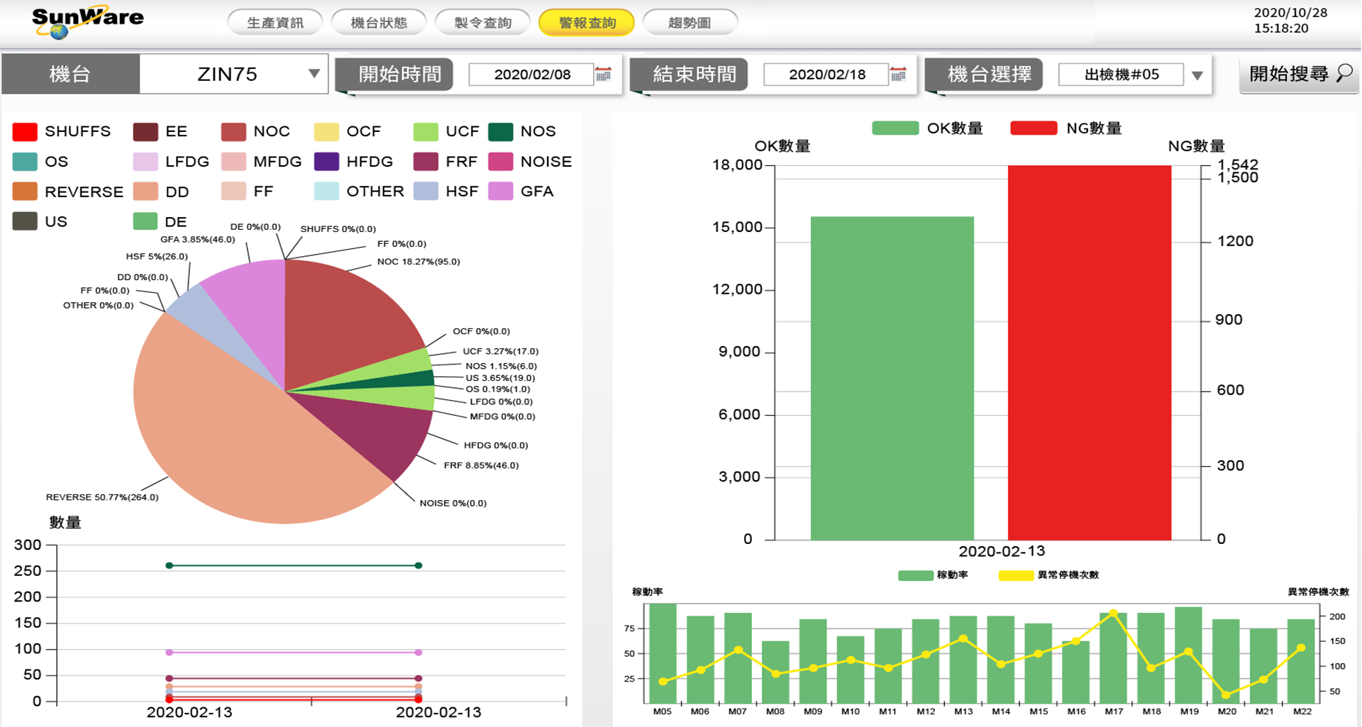Image resolution: width=1362 pixels, height=727 pixels.
Task: Expand the 出檢機#05 machine selection dropdown
Action: 1197,75
